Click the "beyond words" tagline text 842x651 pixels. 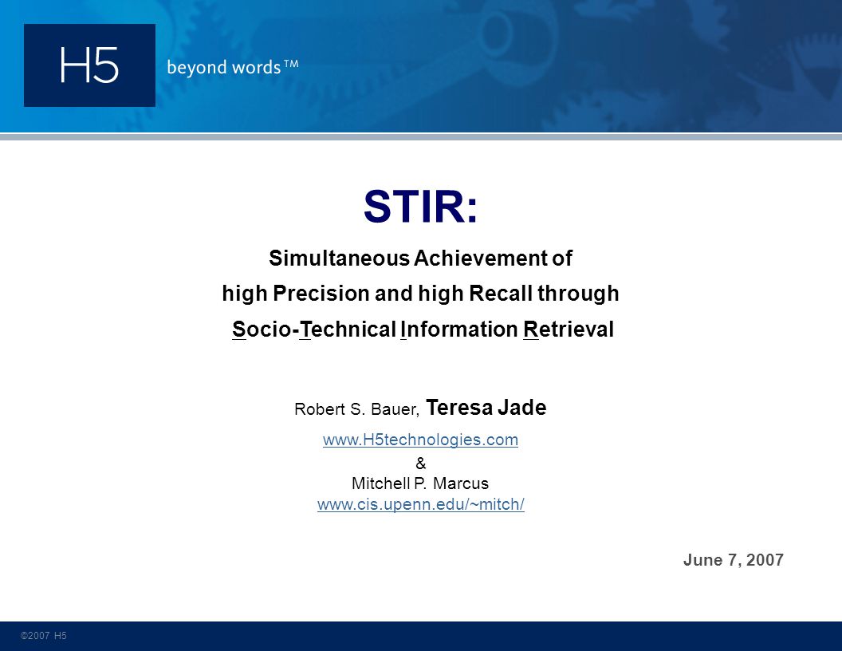point(233,67)
